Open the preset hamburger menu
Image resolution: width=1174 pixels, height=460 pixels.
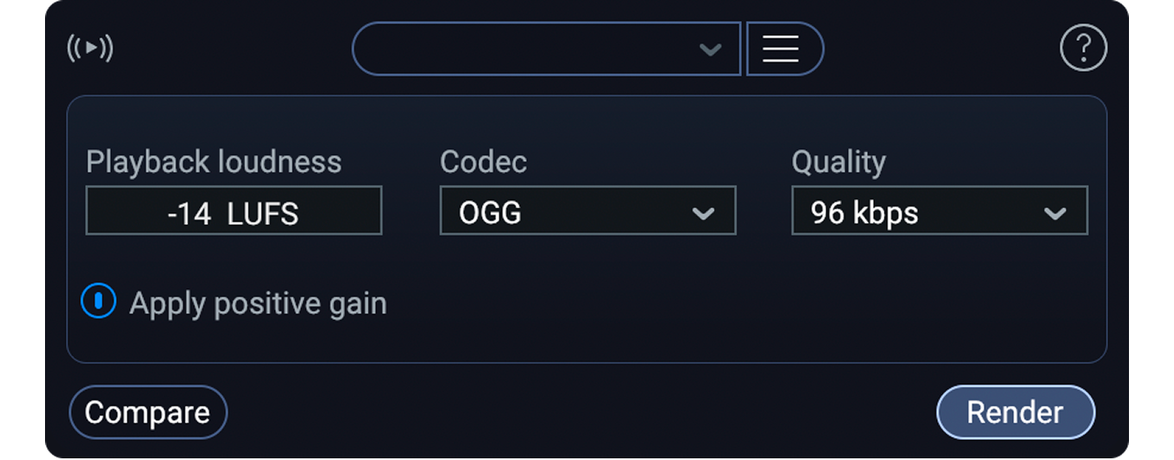point(781,49)
